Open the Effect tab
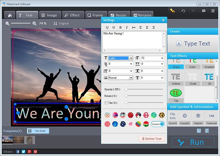The height and width of the screenshot is (156, 220). click(73, 15)
